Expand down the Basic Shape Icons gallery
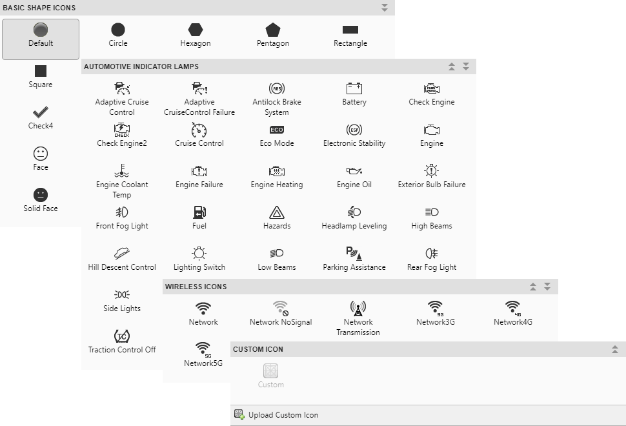 385,8
